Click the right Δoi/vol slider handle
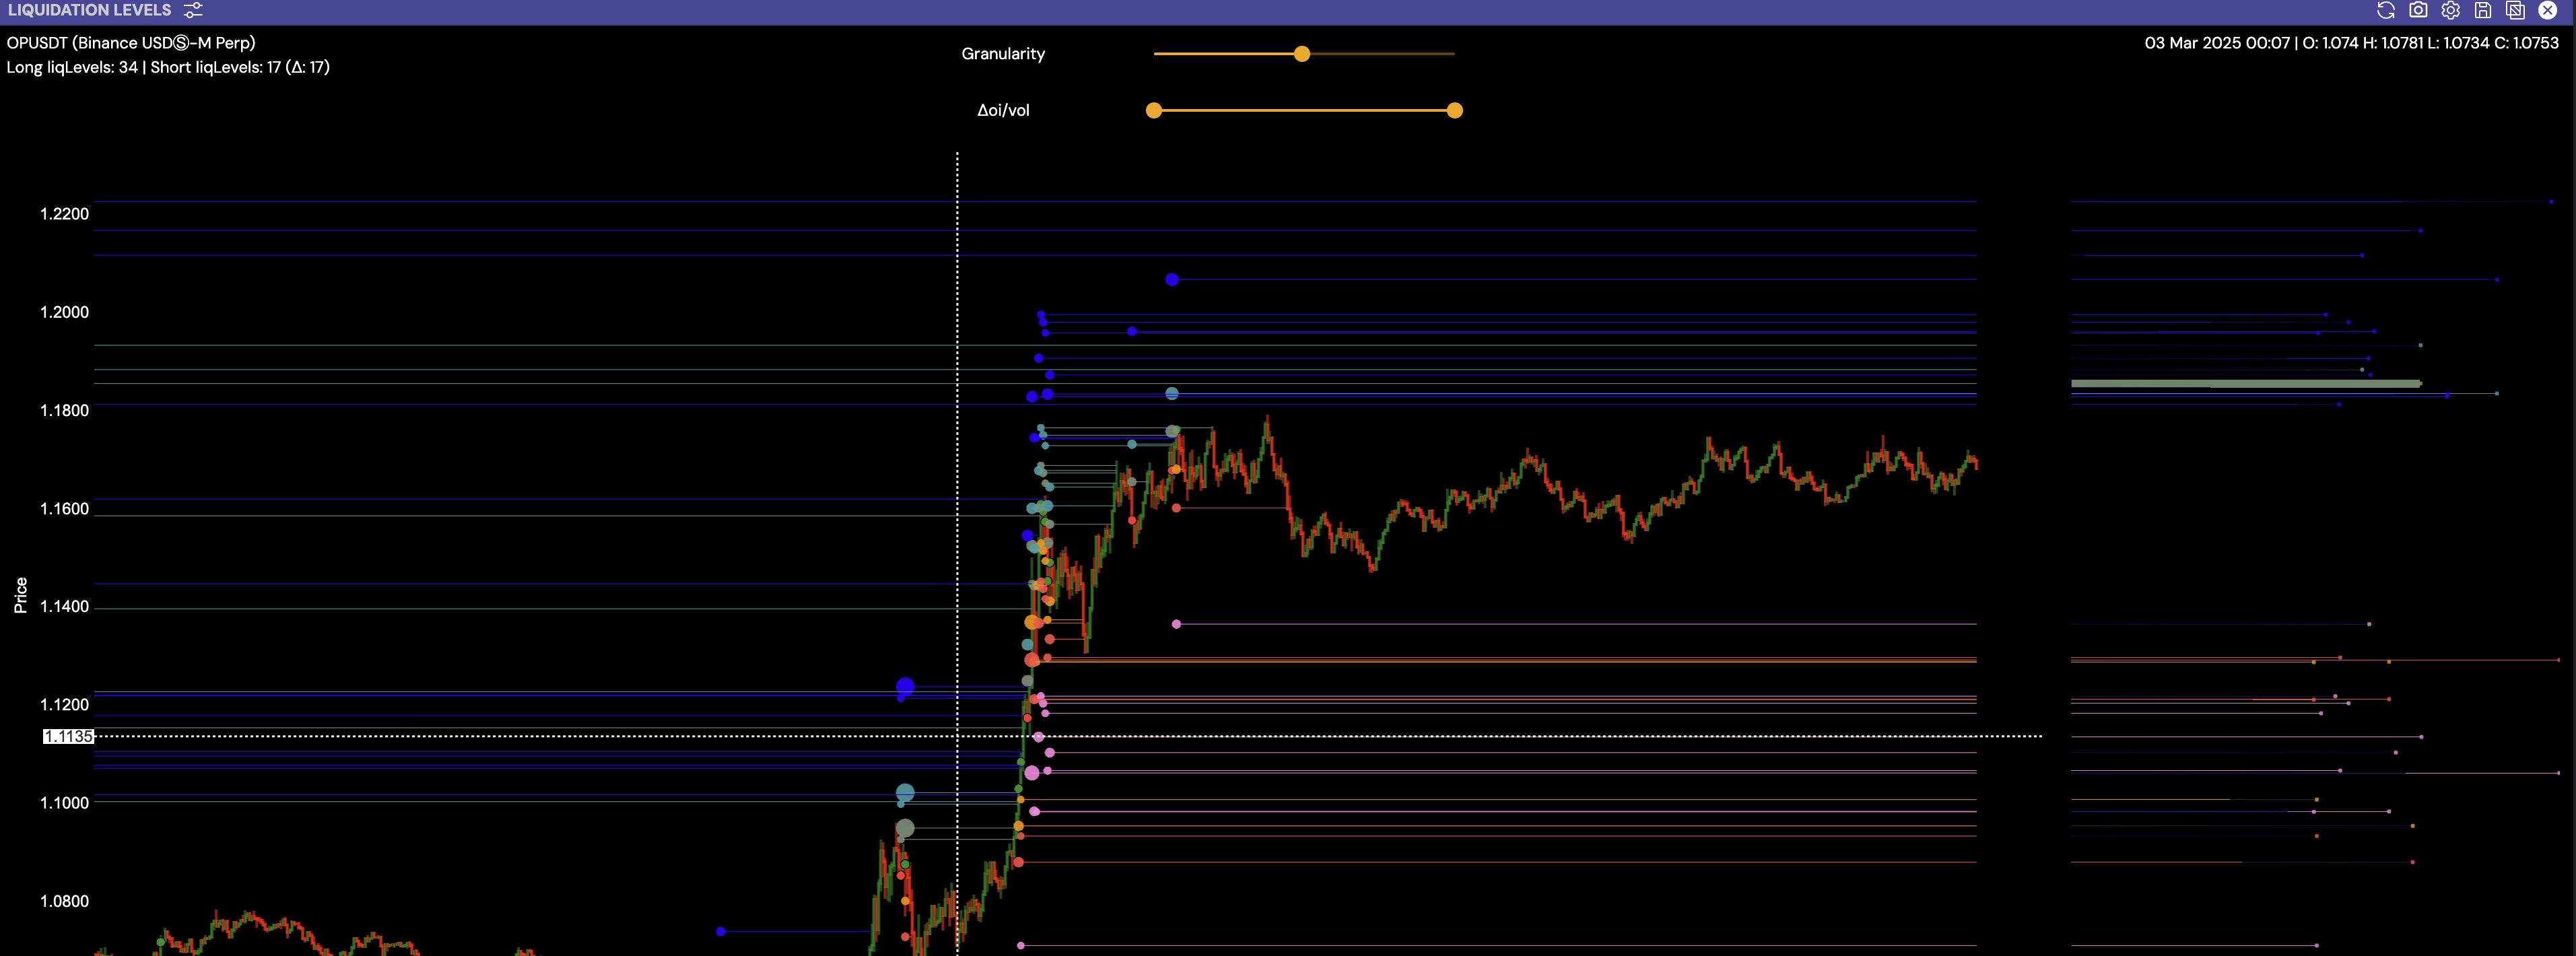 click(1455, 110)
